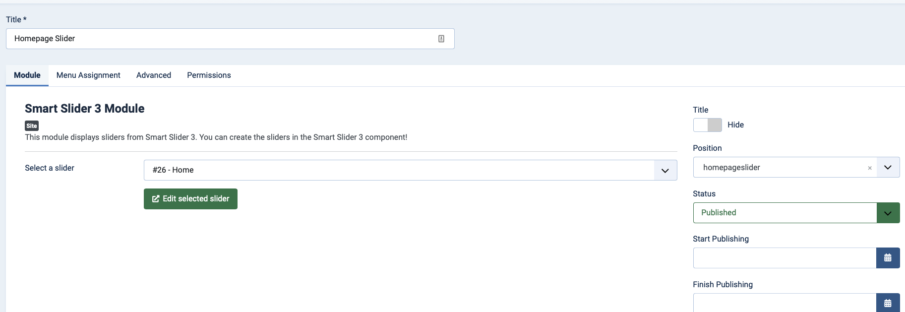905x312 pixels.
Task: Click the Site badge label
Action: point(32,126)
